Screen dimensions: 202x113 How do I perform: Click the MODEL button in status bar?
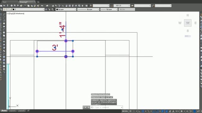coord(125,111)
